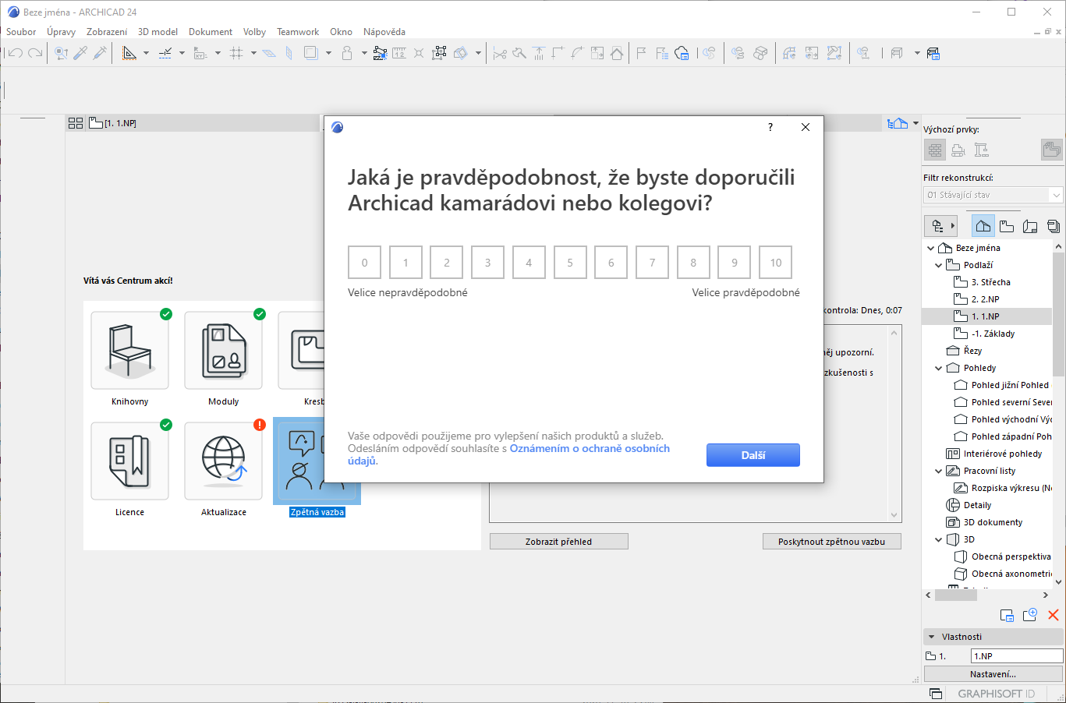Image resolution: width=1066 pixels, height=703 pixels.
Task: Open the Moduly action tile
Action: coord(223,350)
